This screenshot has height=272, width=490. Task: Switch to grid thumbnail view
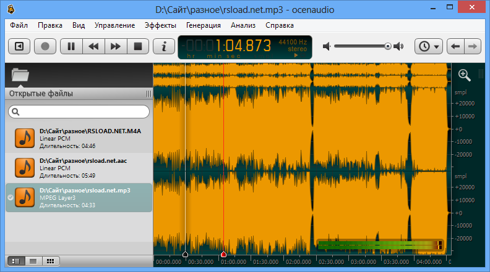tap(50, 261)
